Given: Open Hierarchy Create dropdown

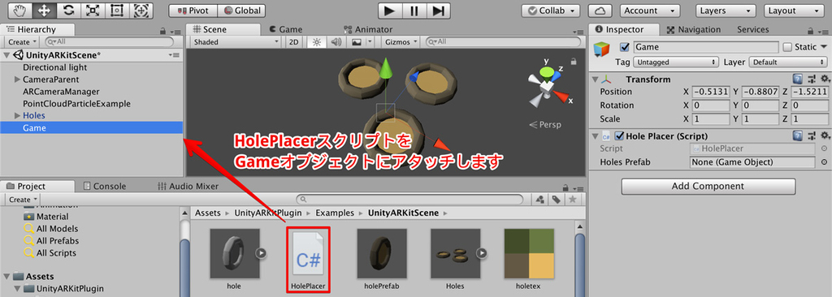Looking at the screenshot, I should 22,41.
